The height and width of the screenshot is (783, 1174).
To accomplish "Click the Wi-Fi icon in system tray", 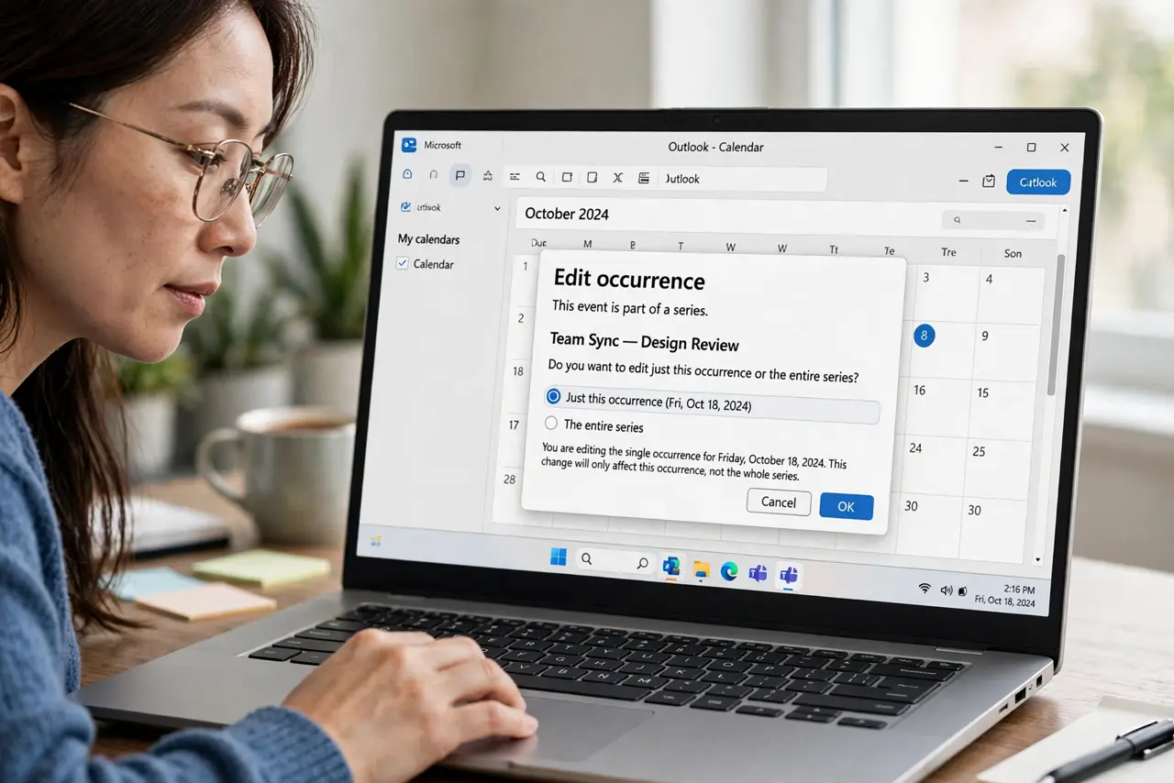I will (925, 589).
